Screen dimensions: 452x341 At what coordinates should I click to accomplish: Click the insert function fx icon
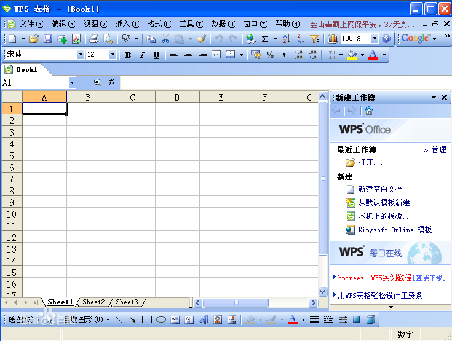[x=112, y=82]
